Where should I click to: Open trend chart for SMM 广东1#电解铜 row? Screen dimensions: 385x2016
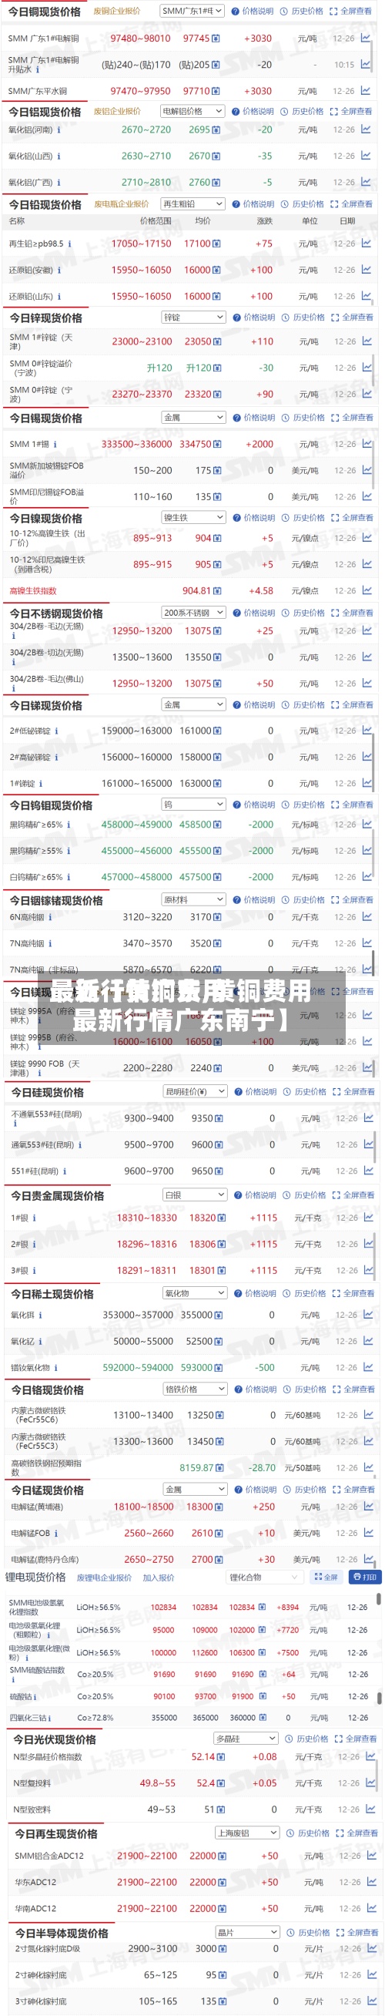[366, 38]
